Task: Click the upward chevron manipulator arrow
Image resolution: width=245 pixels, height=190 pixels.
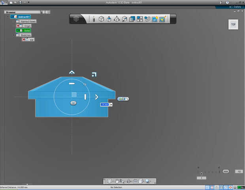Action: [72, 72]
